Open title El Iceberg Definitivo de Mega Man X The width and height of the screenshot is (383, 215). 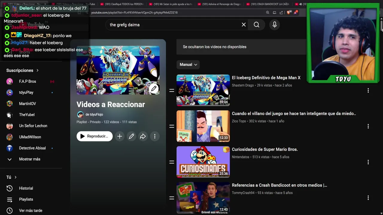(x=266, y=78)
